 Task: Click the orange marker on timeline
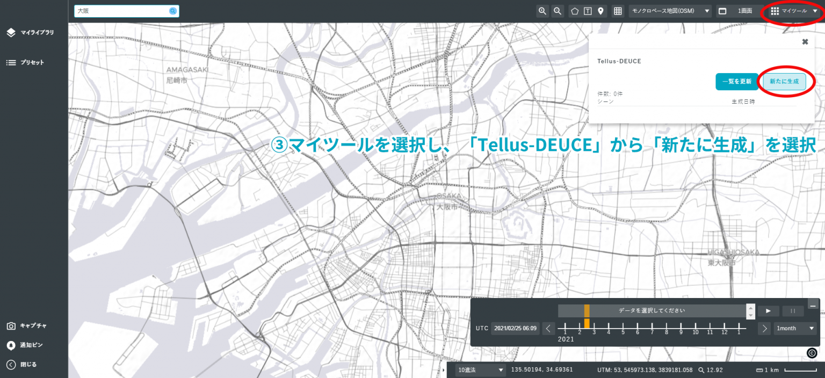click(x=587, y=323)
